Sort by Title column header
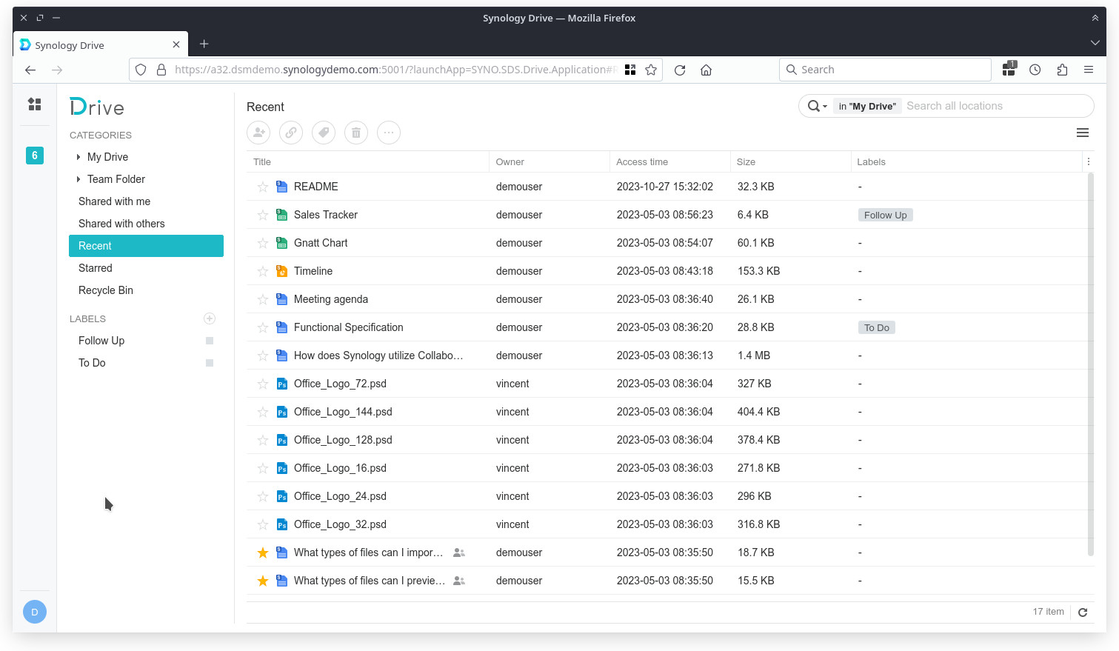The image size is (1119, 651). 367,161
